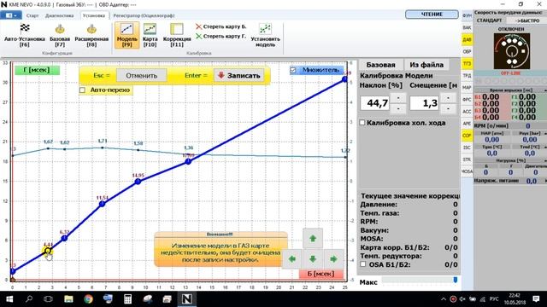The width and height of the screenshot is (547, 307).
Task: Click KME NEVO taskbar icon
Action: [x=186, y=299]
